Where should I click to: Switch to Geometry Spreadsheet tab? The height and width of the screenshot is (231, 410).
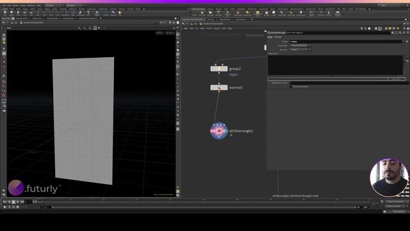coord(87,19)
